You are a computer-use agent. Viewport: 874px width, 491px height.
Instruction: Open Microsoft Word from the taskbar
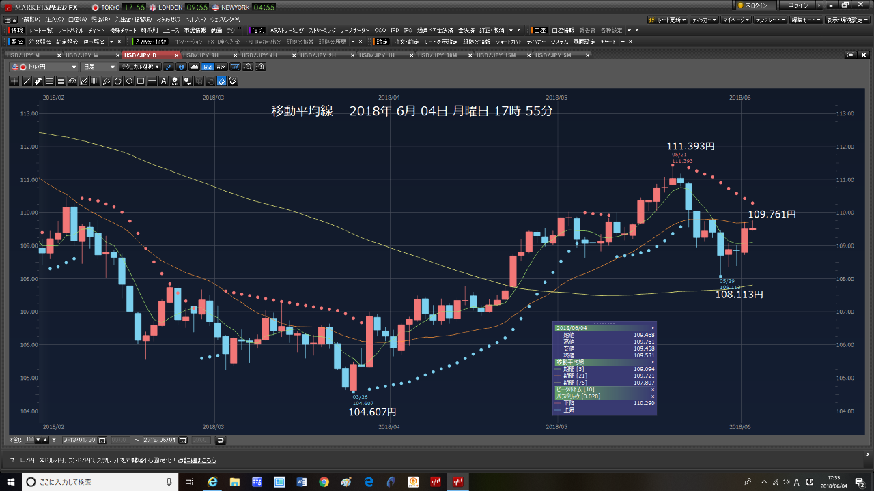(x=301, y=482)
